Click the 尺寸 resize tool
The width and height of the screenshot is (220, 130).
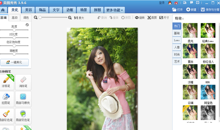(164, 18)
